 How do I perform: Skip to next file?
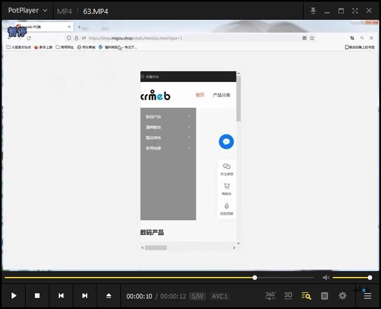[84, 296]
